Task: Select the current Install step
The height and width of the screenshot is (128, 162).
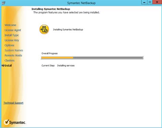Action: [x=8, y=66]
